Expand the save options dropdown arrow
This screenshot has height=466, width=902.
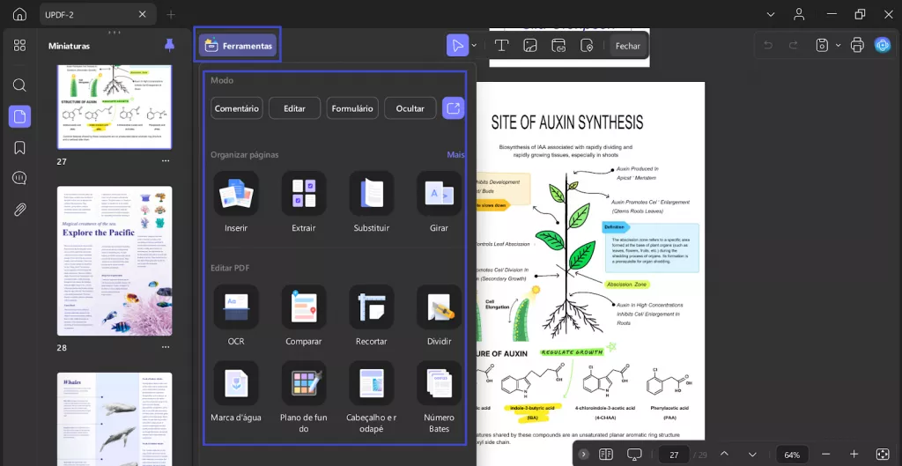coord(838,46)
